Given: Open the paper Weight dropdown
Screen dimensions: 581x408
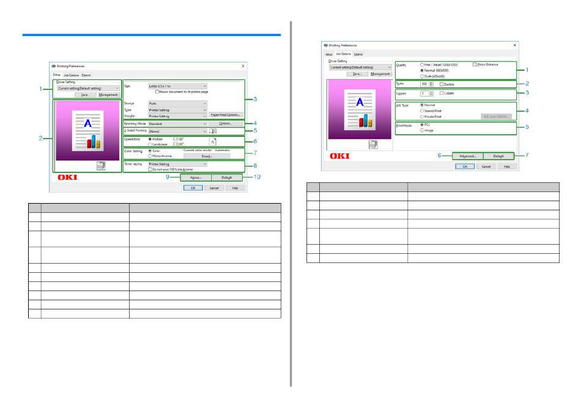Looking at the screenshot, I should 177,116.
